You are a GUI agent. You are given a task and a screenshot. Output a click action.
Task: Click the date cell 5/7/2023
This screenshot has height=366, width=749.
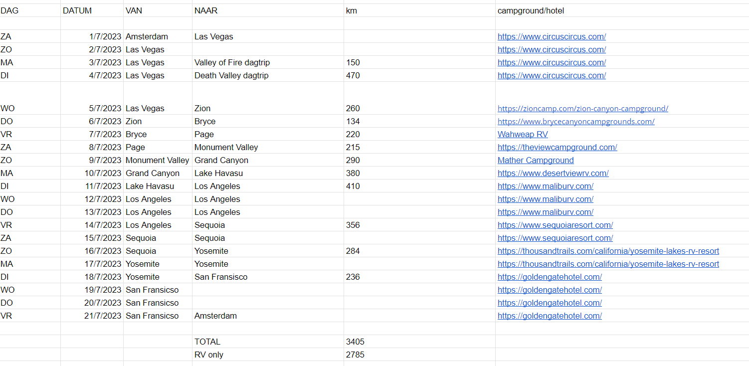(105, 109)
